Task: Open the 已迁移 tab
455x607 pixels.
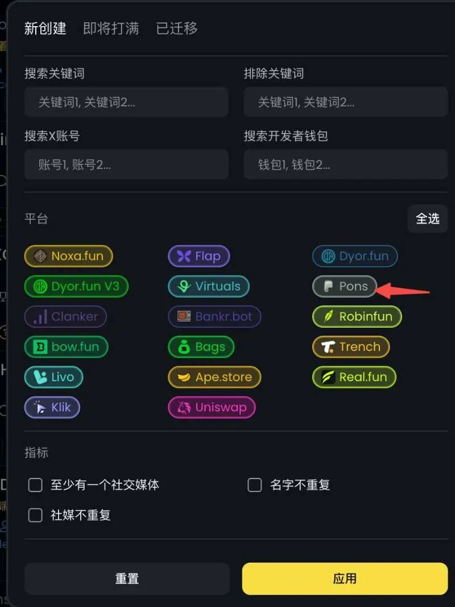Action: 177,28
